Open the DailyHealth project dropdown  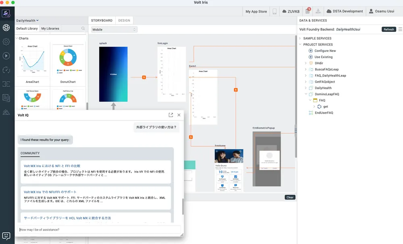(x=27, y=20)
